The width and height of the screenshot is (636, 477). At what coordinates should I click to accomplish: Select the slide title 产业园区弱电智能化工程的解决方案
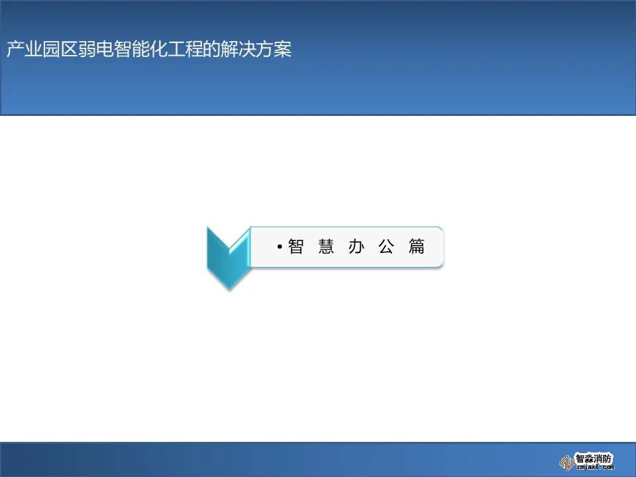(x=149, y=50)
